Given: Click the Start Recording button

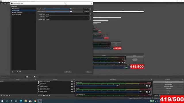Looking at the screenshot, I should point(168,84).
